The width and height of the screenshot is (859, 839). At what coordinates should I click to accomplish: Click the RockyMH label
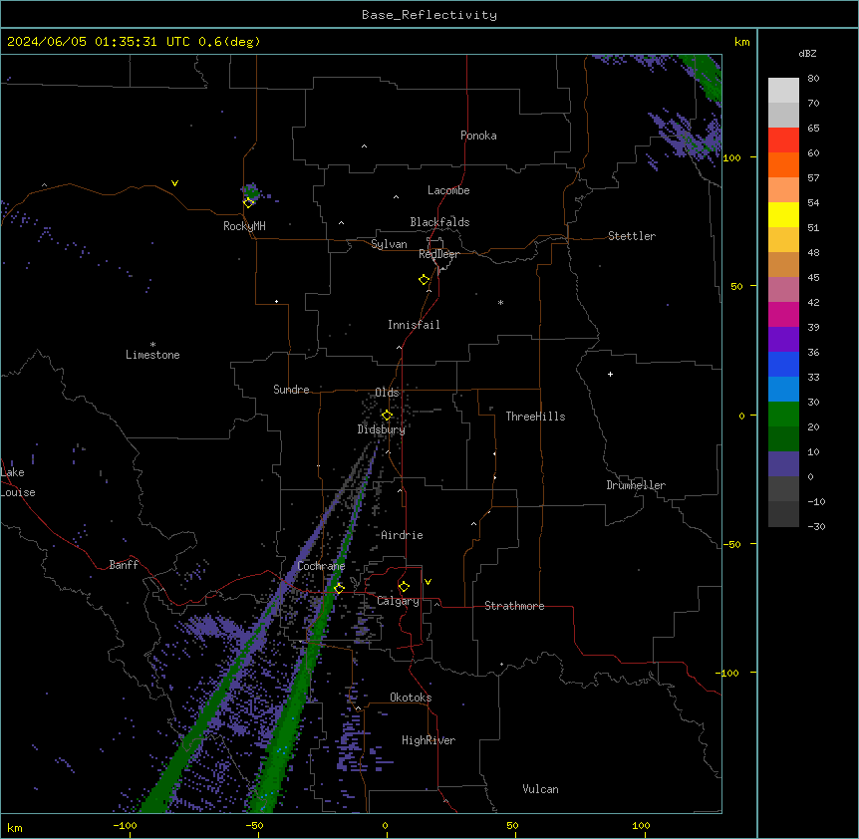244,226
